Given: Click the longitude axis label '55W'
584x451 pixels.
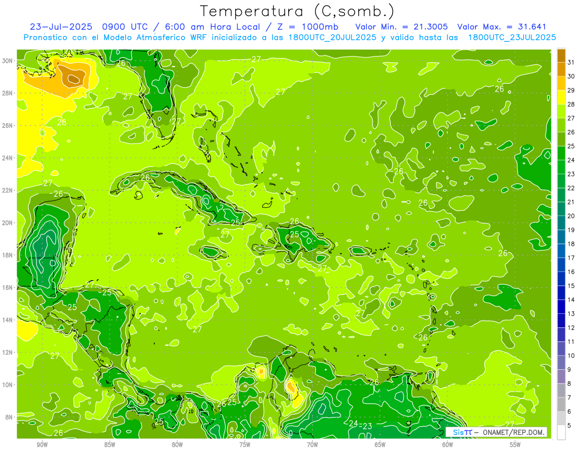Looking at the screenshot, I should (x=515, y=445).
